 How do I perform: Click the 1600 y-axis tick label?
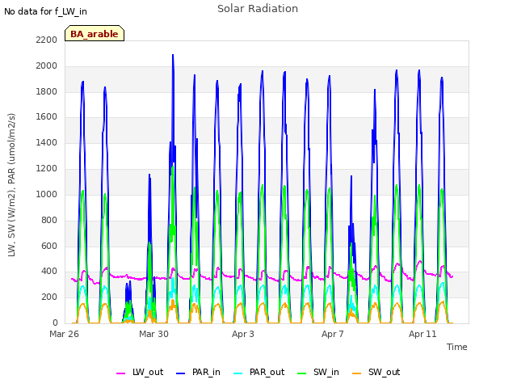(47, 116)
